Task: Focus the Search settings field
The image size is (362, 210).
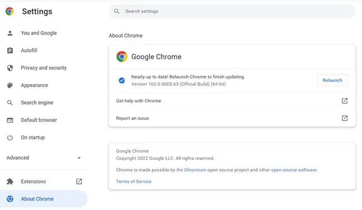Action: [232, 11]
